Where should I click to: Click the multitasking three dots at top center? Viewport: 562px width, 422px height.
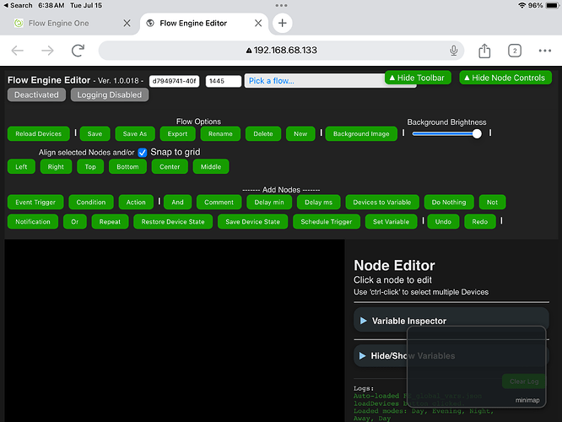tap(281, 5)
